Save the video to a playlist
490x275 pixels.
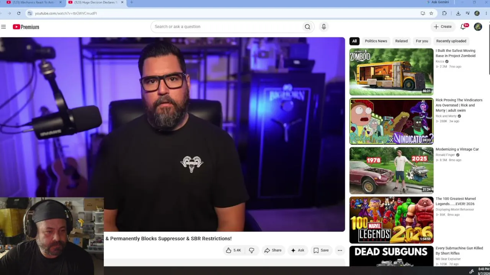pyautogui.click(x=321, y=251)
